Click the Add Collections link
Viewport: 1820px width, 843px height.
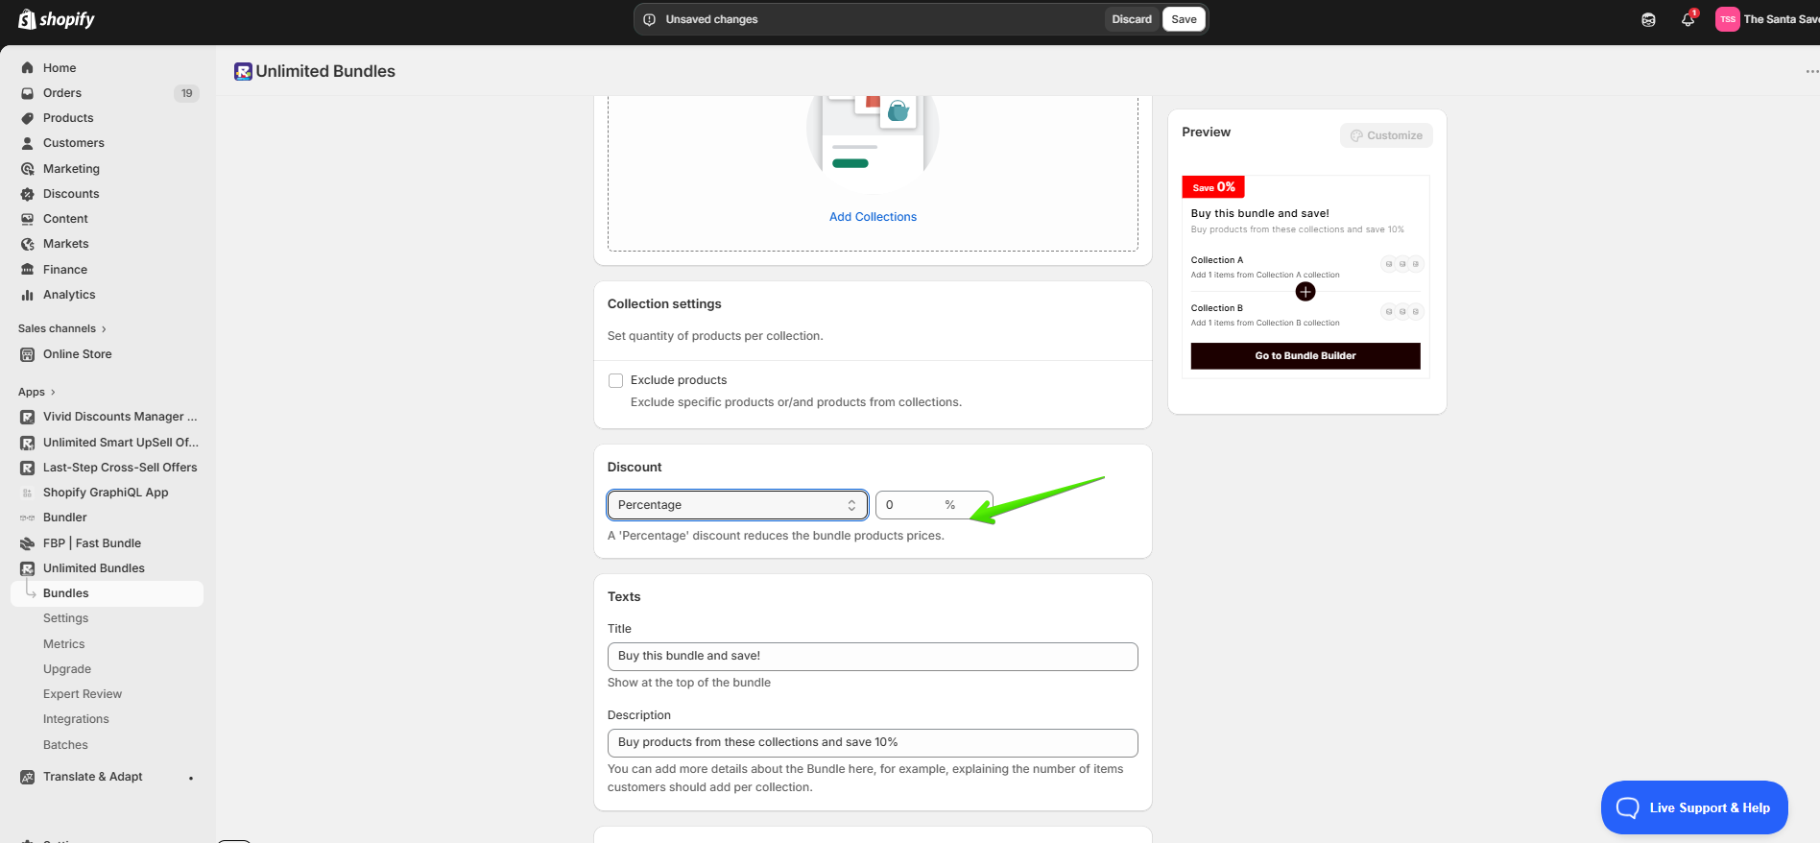point(873,217)
